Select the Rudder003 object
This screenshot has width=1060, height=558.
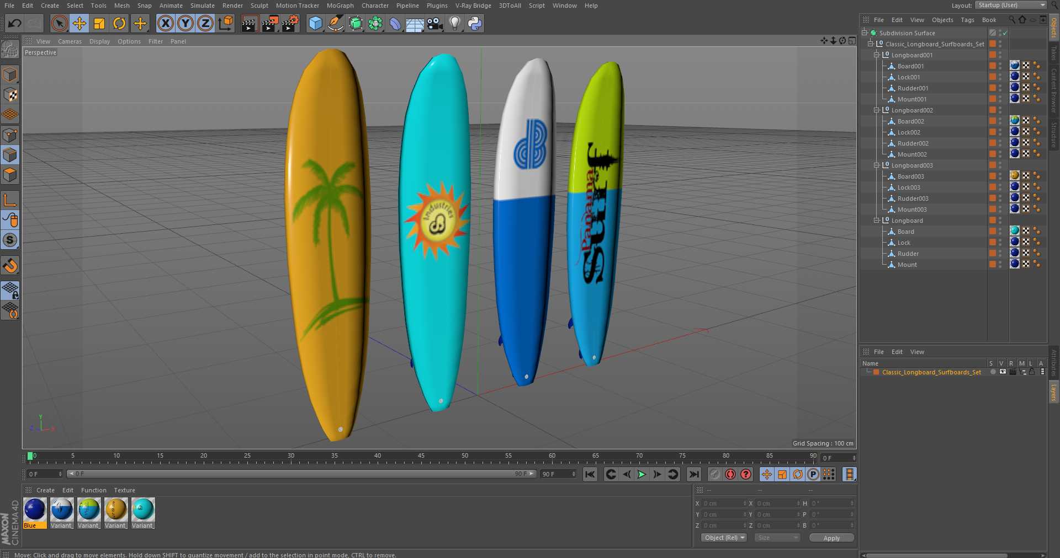[x=913, y=198]
